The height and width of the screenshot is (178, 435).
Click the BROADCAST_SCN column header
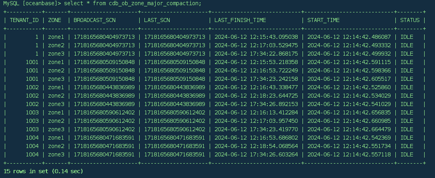pos(94,20)
